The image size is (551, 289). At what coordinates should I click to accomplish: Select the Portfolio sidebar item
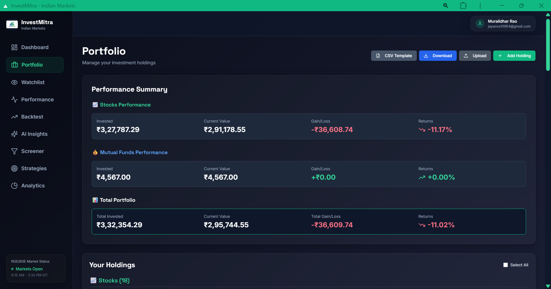tap(35, 65)
